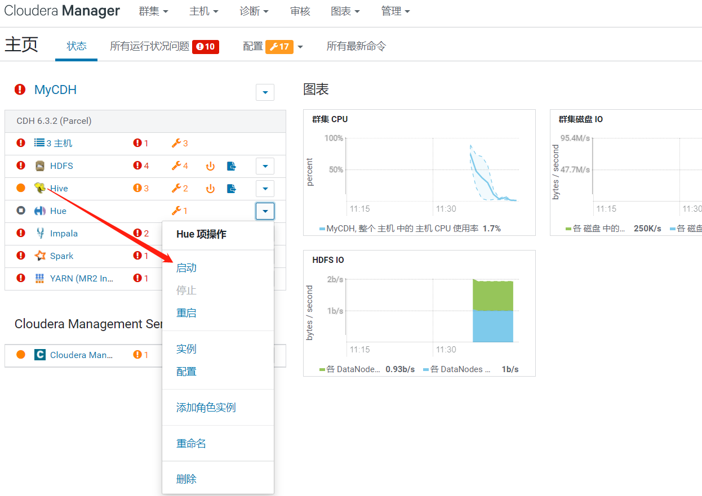The height and width of the screenshot is (496, 702).
Task: Click the Hue service logo icon
Action: 40,211
